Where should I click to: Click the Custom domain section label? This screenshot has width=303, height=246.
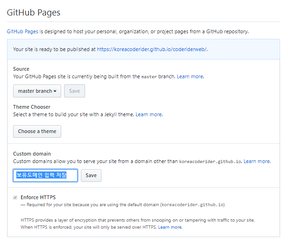[x=32, y=154]
